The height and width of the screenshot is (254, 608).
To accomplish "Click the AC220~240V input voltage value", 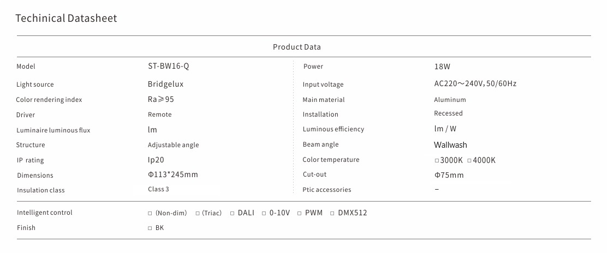I will [475, 84].
